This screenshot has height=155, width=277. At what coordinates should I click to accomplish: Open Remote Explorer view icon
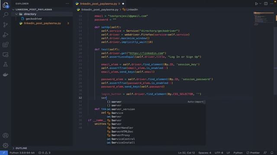click(6, 55)
